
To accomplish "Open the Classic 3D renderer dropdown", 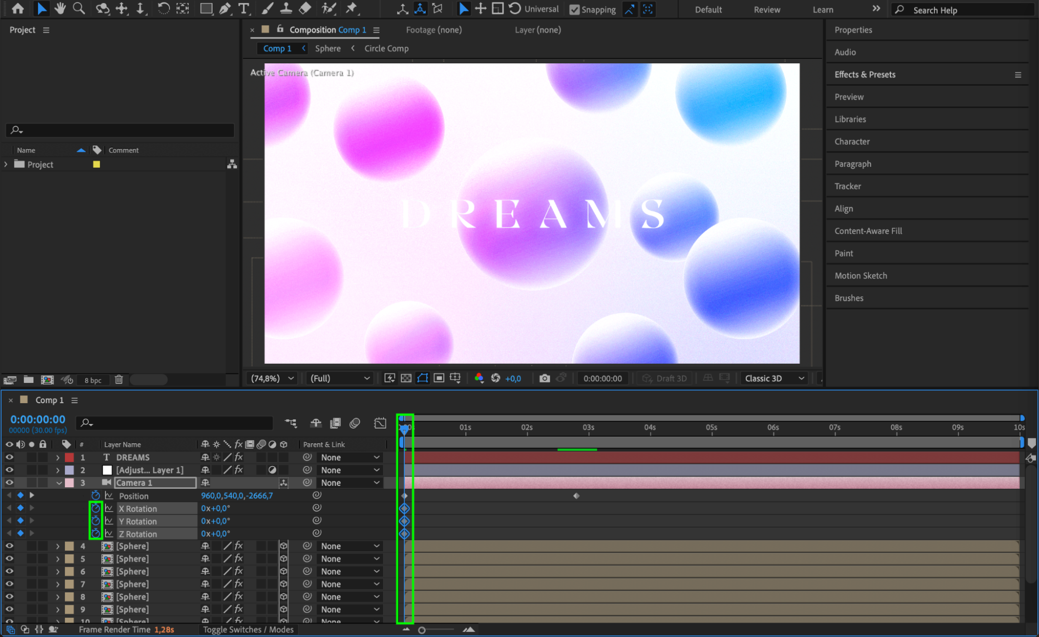I will [x=774, y=378].
